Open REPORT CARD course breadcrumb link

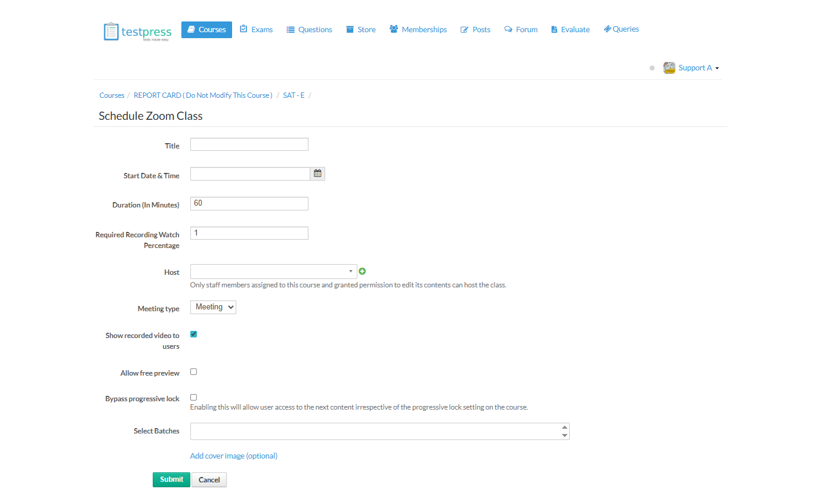click(x=203, y=95)
